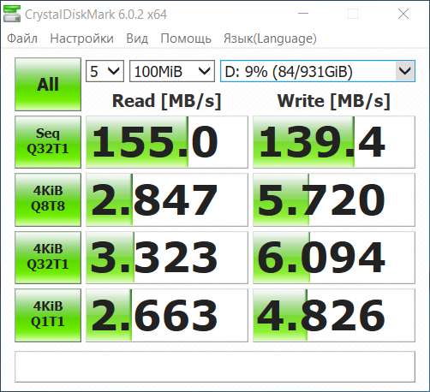Start the 4KiB Q1T1 test
This screenshot has height=392, width=430.
coord(48,315)
